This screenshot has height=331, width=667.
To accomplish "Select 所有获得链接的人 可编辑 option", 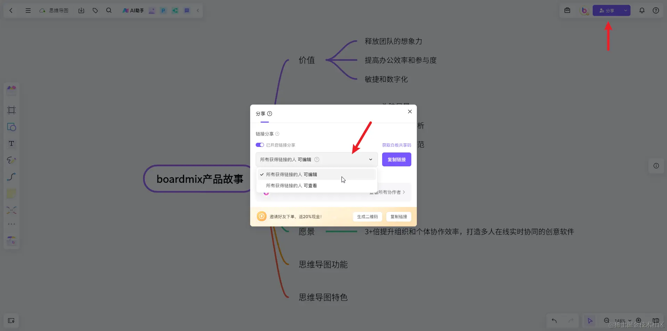I will pyautogui.click(x=316, y=174).
